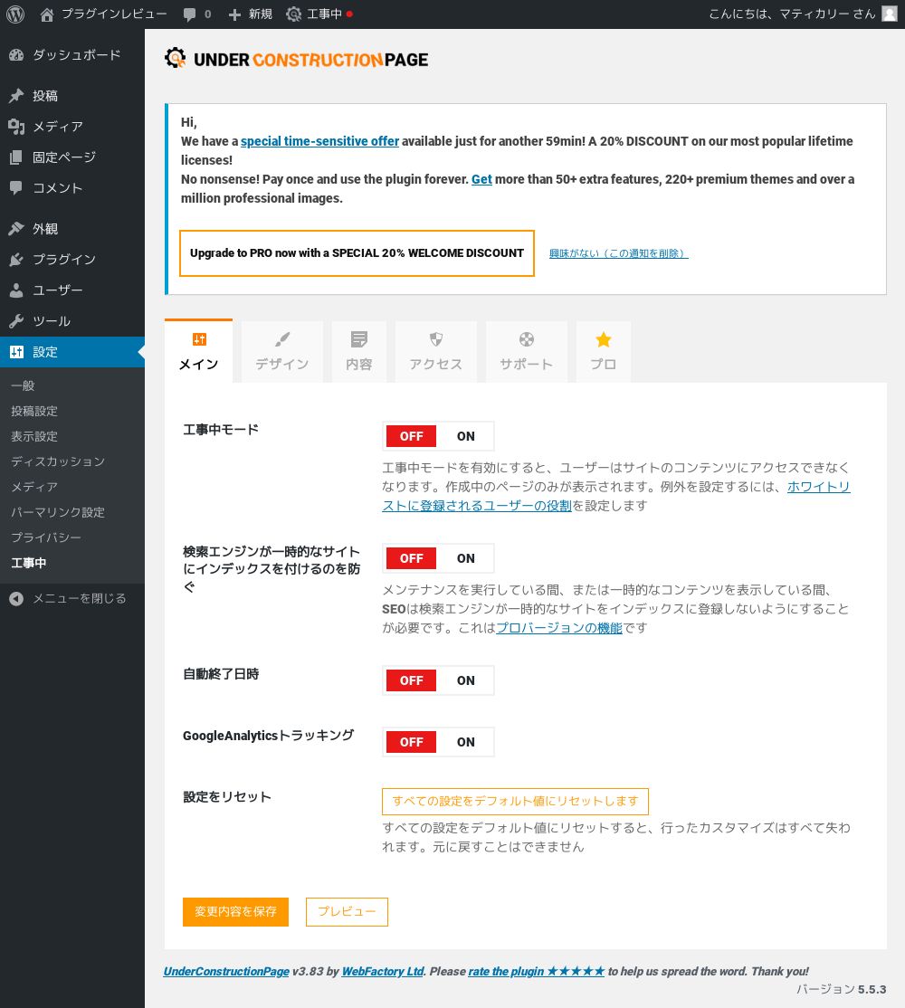Open the special time-sensitive offer link

[x=320, y=141]
